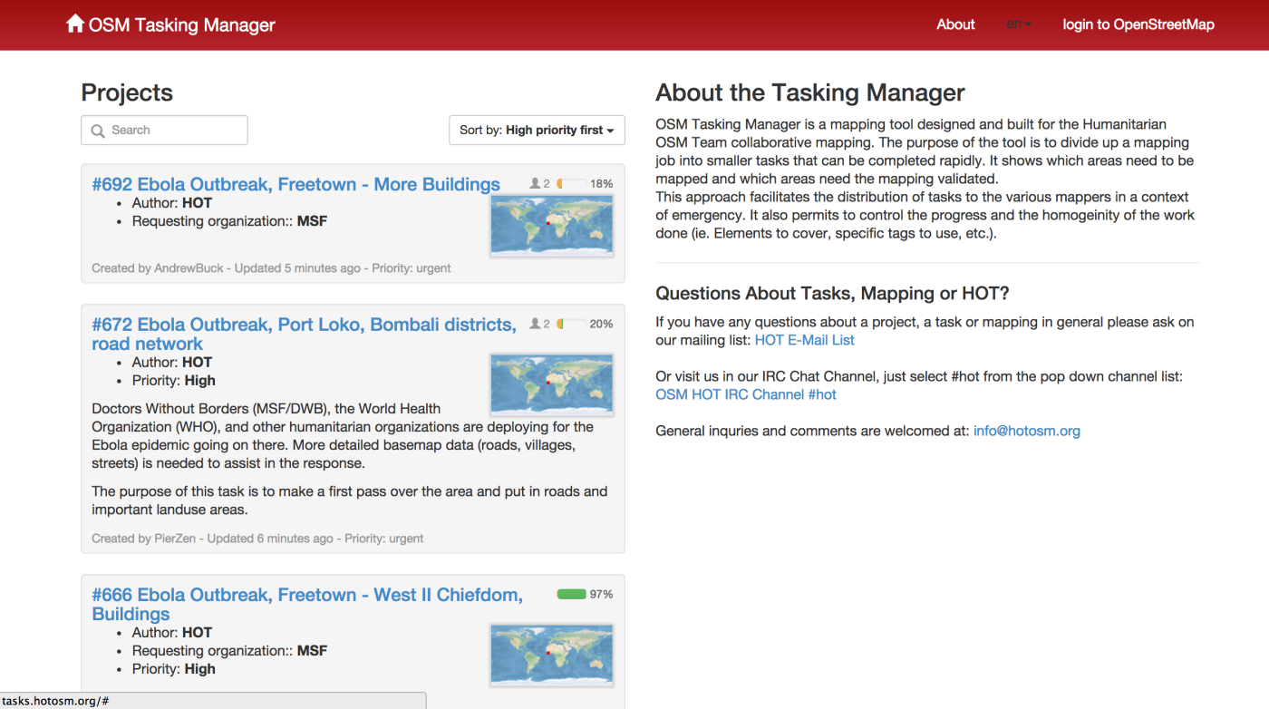Focus the project Search field
The width and height of the screenshot is (1269, 709).
click(164, 131)
